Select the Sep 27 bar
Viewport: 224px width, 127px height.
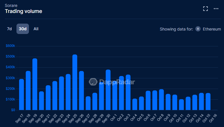[x=88, y=103]
